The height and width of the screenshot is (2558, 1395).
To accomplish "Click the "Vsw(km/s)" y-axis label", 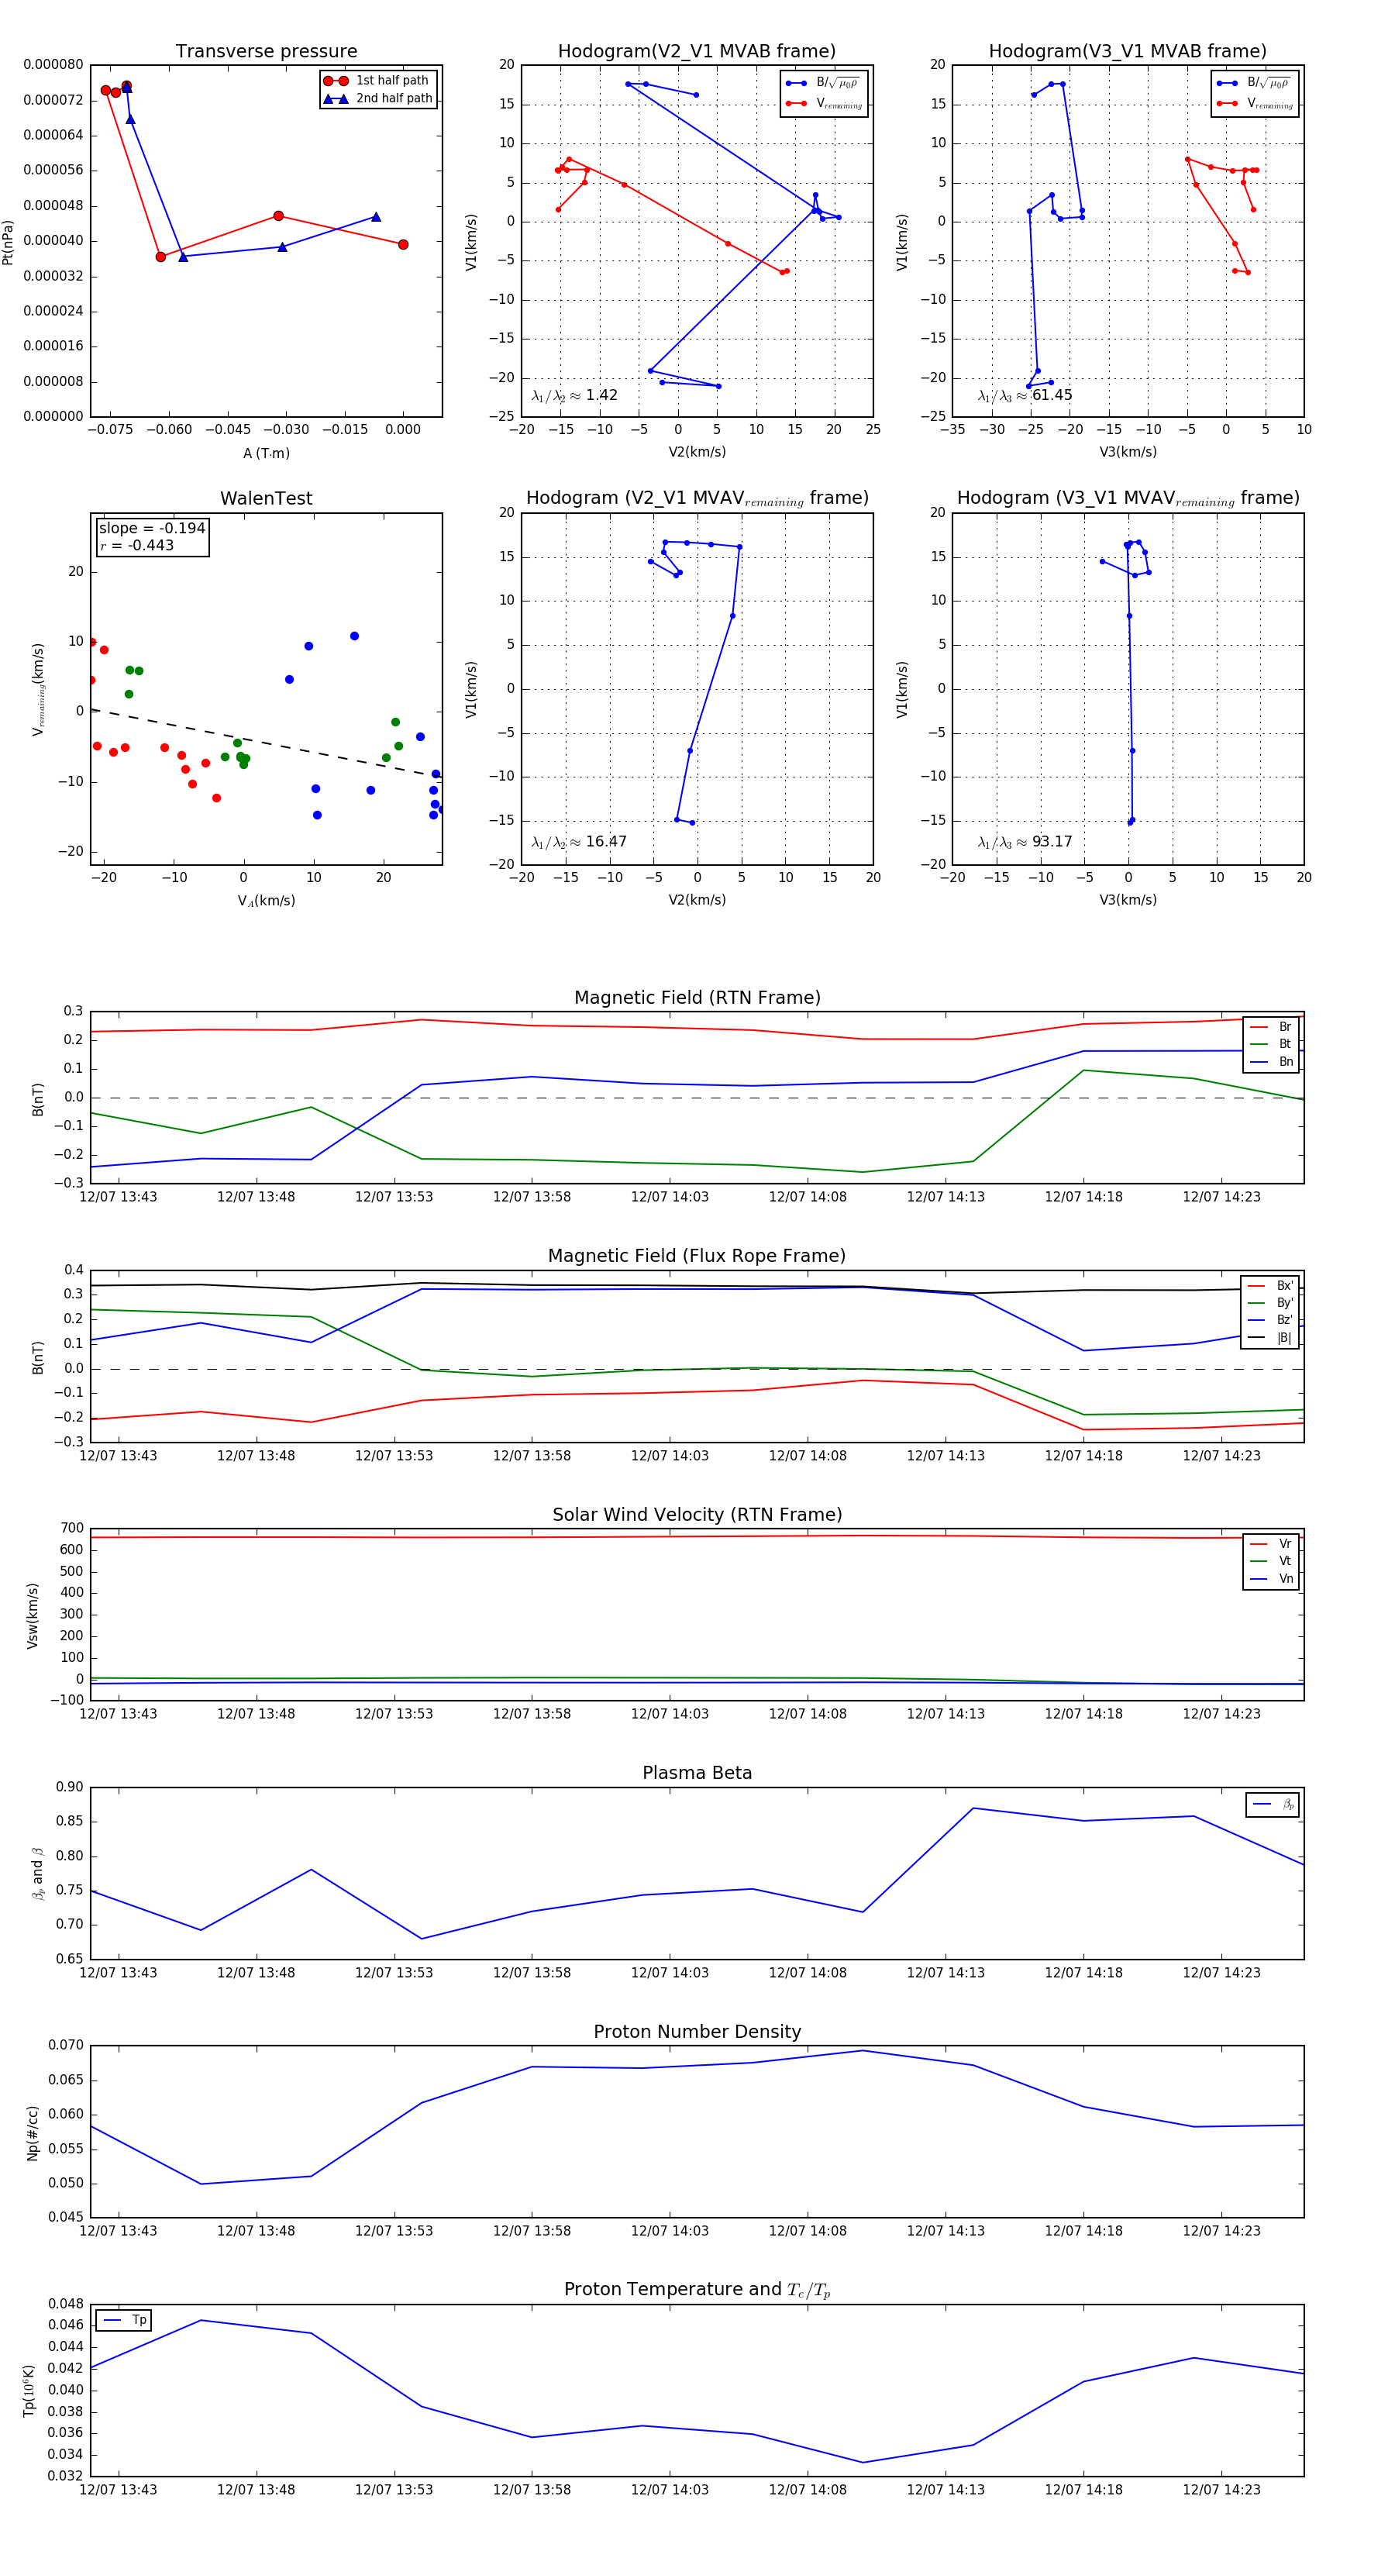I will (x=33, y=1615).
